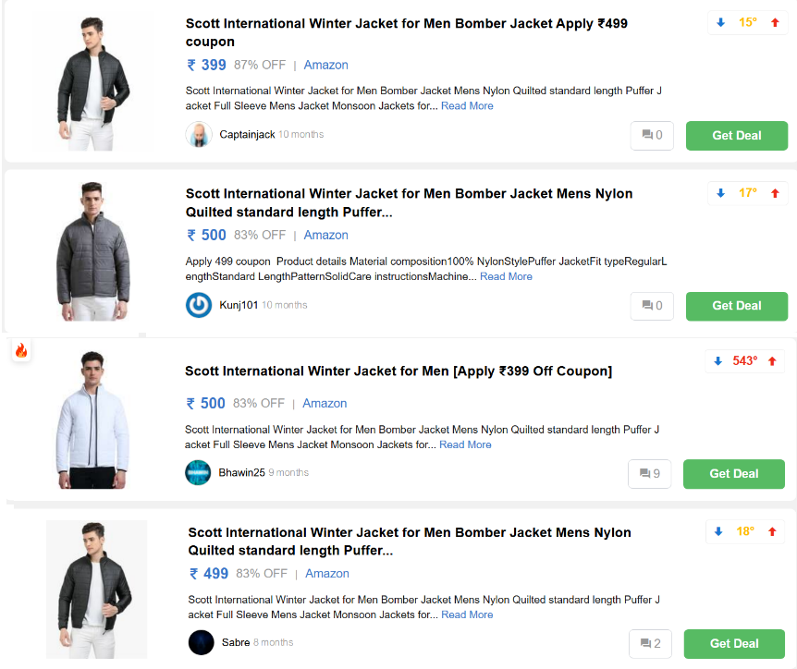Upvote the ₹399 Bomber Jacket deal

[775, 23]
